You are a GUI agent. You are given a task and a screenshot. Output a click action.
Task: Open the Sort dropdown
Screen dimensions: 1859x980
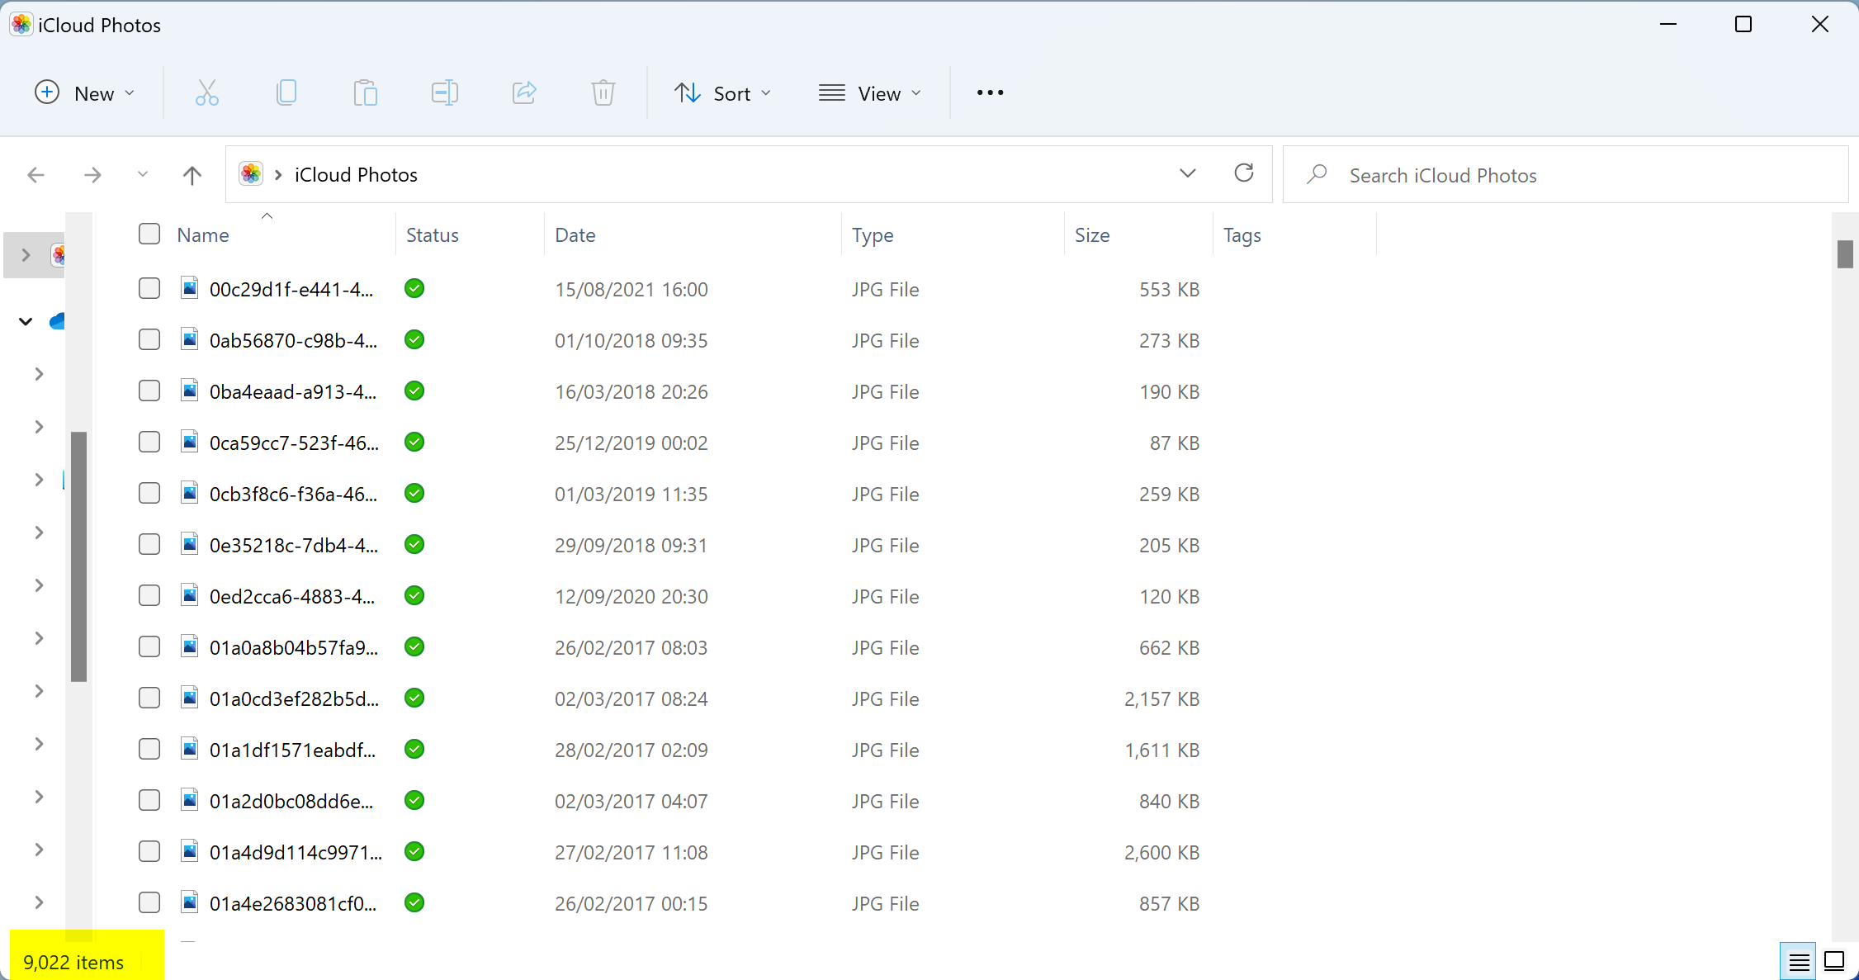[722, 92]
